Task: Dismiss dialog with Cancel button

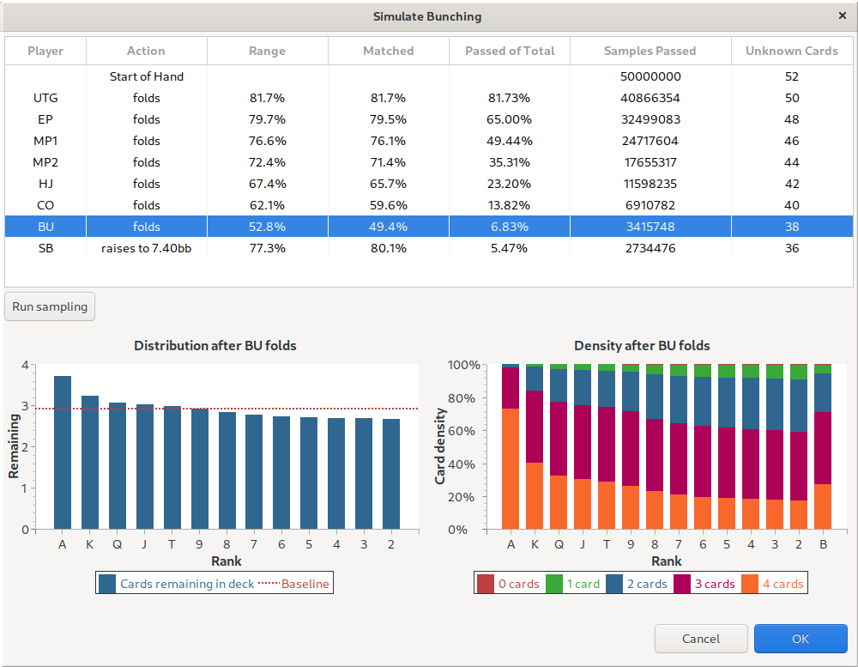Action: pos(701,639)
